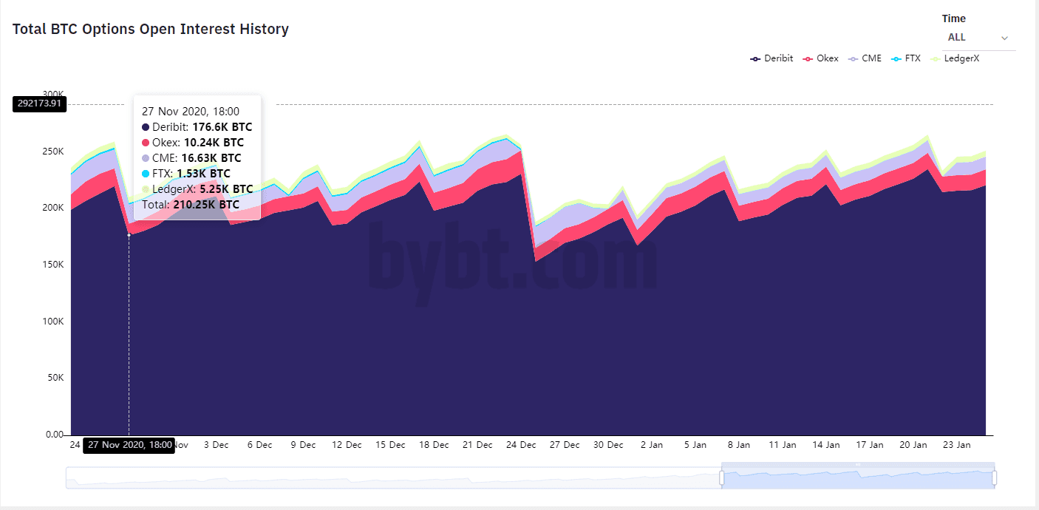
Task: Click the right handle of zoom slider
Action: click(x=994, y=478)
